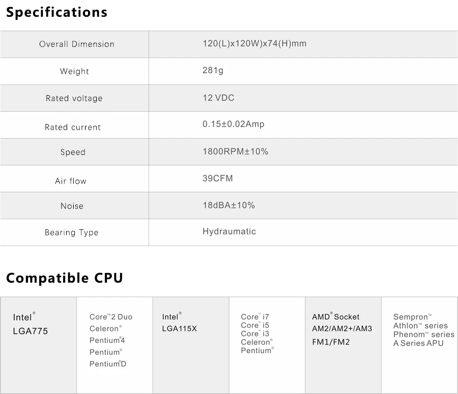458x394 pixels.
Task: Select the Intel LGA775 socket cell
Action: point(31,324)
